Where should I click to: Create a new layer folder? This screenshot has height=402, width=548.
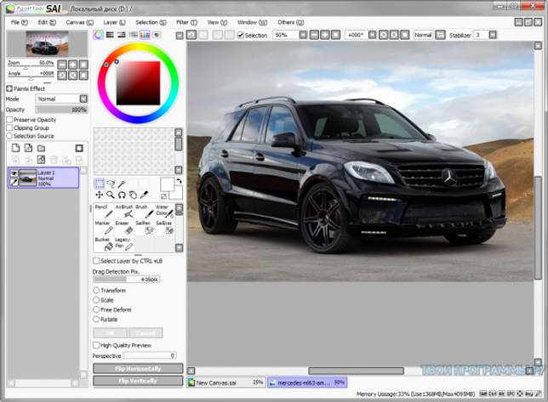(x=41, y=148)
